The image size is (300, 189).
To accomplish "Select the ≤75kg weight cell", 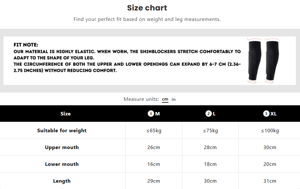I will click(210, 130).
